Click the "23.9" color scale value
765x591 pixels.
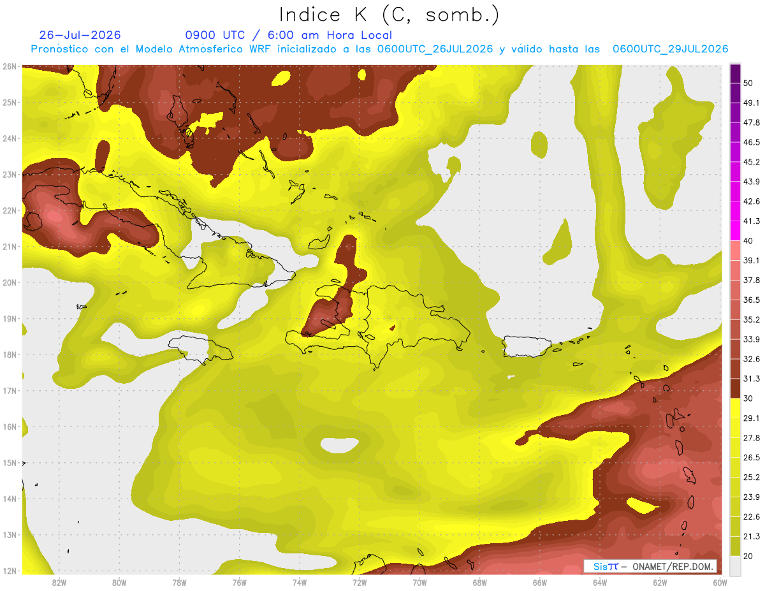(x=752, y=497)
